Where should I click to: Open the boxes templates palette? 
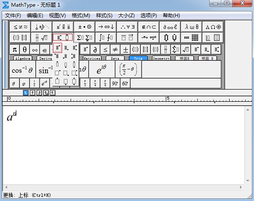[213, 38]
